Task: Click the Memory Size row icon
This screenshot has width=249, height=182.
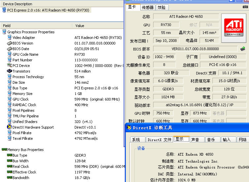Action: (10, 93)
